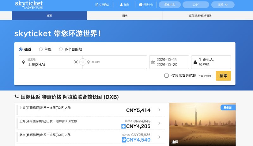Screen dimensions: 253x146
Task: Expand the 菜单 menu dropdown
Action: (223, 5)
